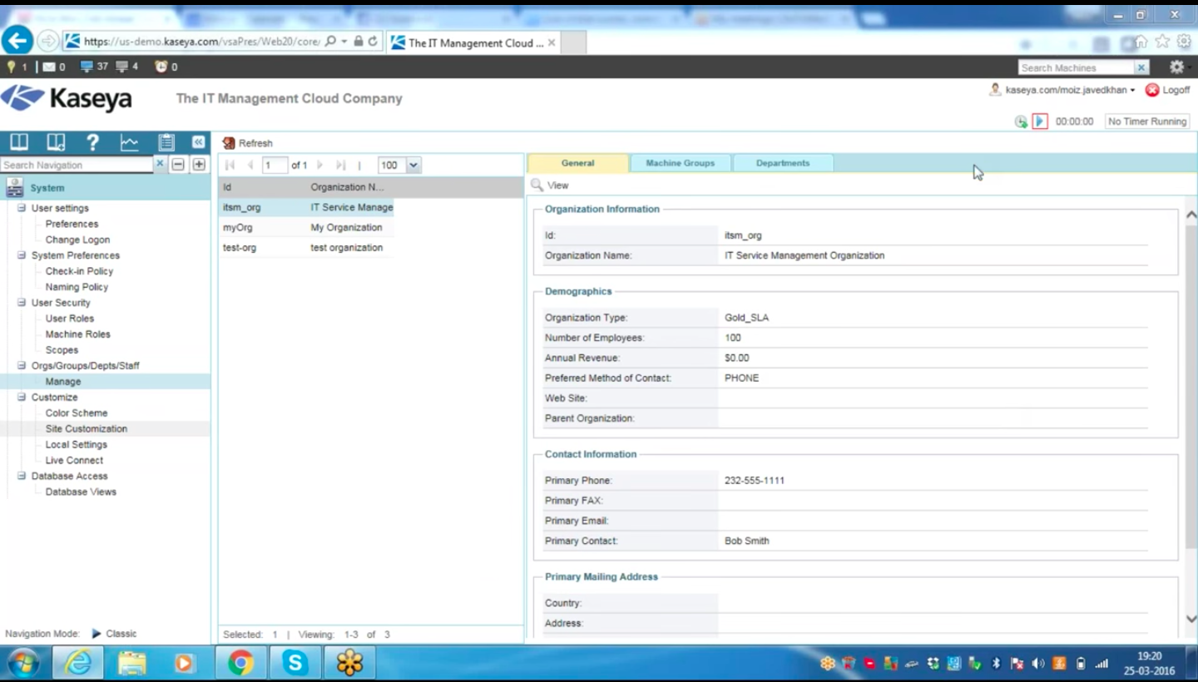The width and height of the screenshot is (1198, 682).
Task: Open the settings gear next to Search Machines
Action: (x=1176, y=67)
